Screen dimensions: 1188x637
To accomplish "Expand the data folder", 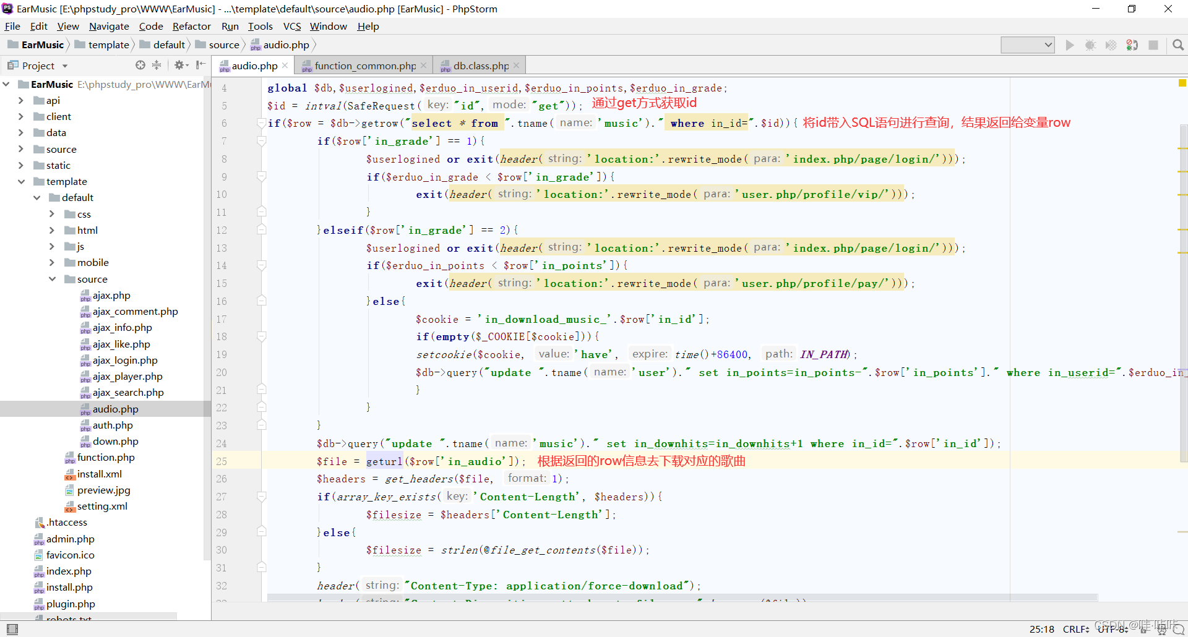I will coord(21,132).
